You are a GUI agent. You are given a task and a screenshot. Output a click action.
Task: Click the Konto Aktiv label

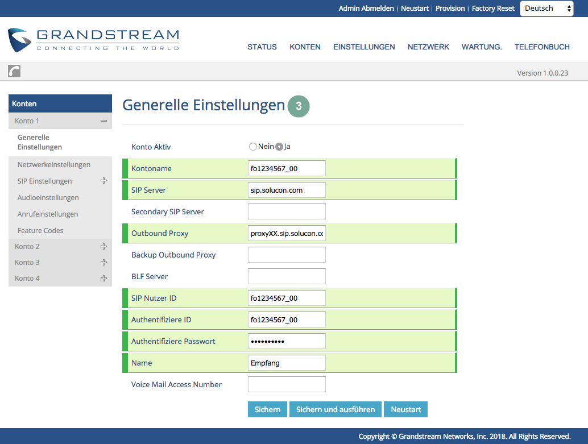(x=151, y=147)
